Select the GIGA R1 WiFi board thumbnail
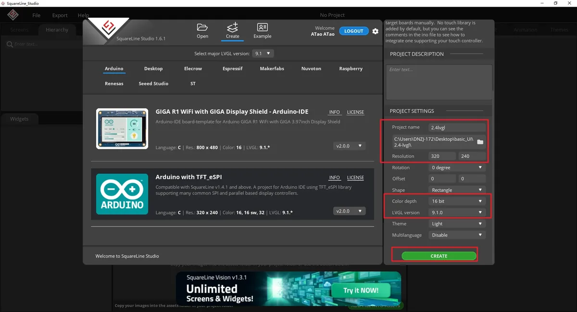Viewport: 577px width, 312px height. pos(122,128)
